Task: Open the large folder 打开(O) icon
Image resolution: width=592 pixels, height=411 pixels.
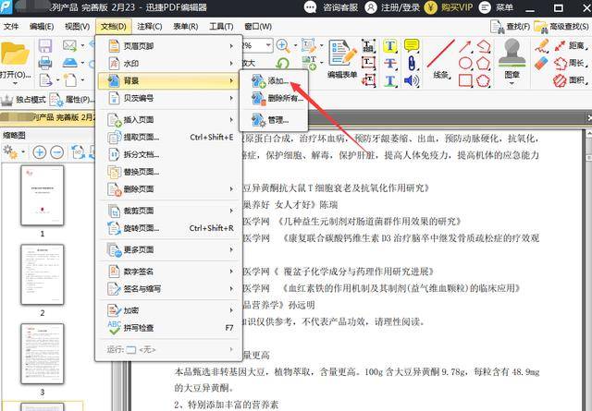Action: pos(15,54)
